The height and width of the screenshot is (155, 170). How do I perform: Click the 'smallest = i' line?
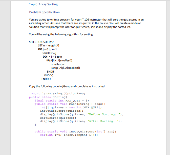(58, 64)
